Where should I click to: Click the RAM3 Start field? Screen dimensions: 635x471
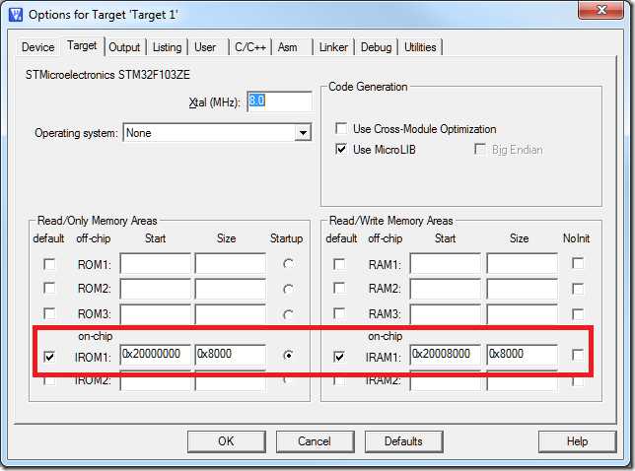[x=445, y=313]
